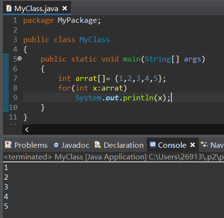
Task: Close the MyClass.java editor tab
Action: tap(65, 8)
